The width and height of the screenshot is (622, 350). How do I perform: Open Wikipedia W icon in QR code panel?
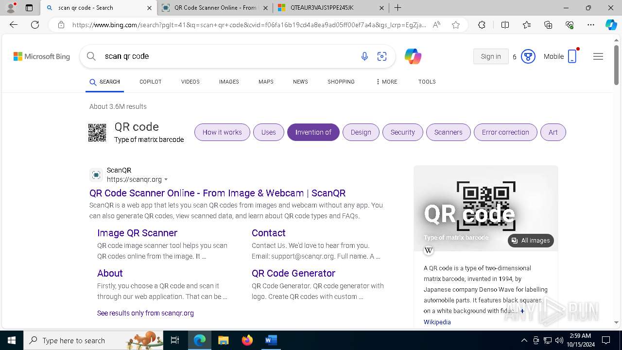coord(429,250)
